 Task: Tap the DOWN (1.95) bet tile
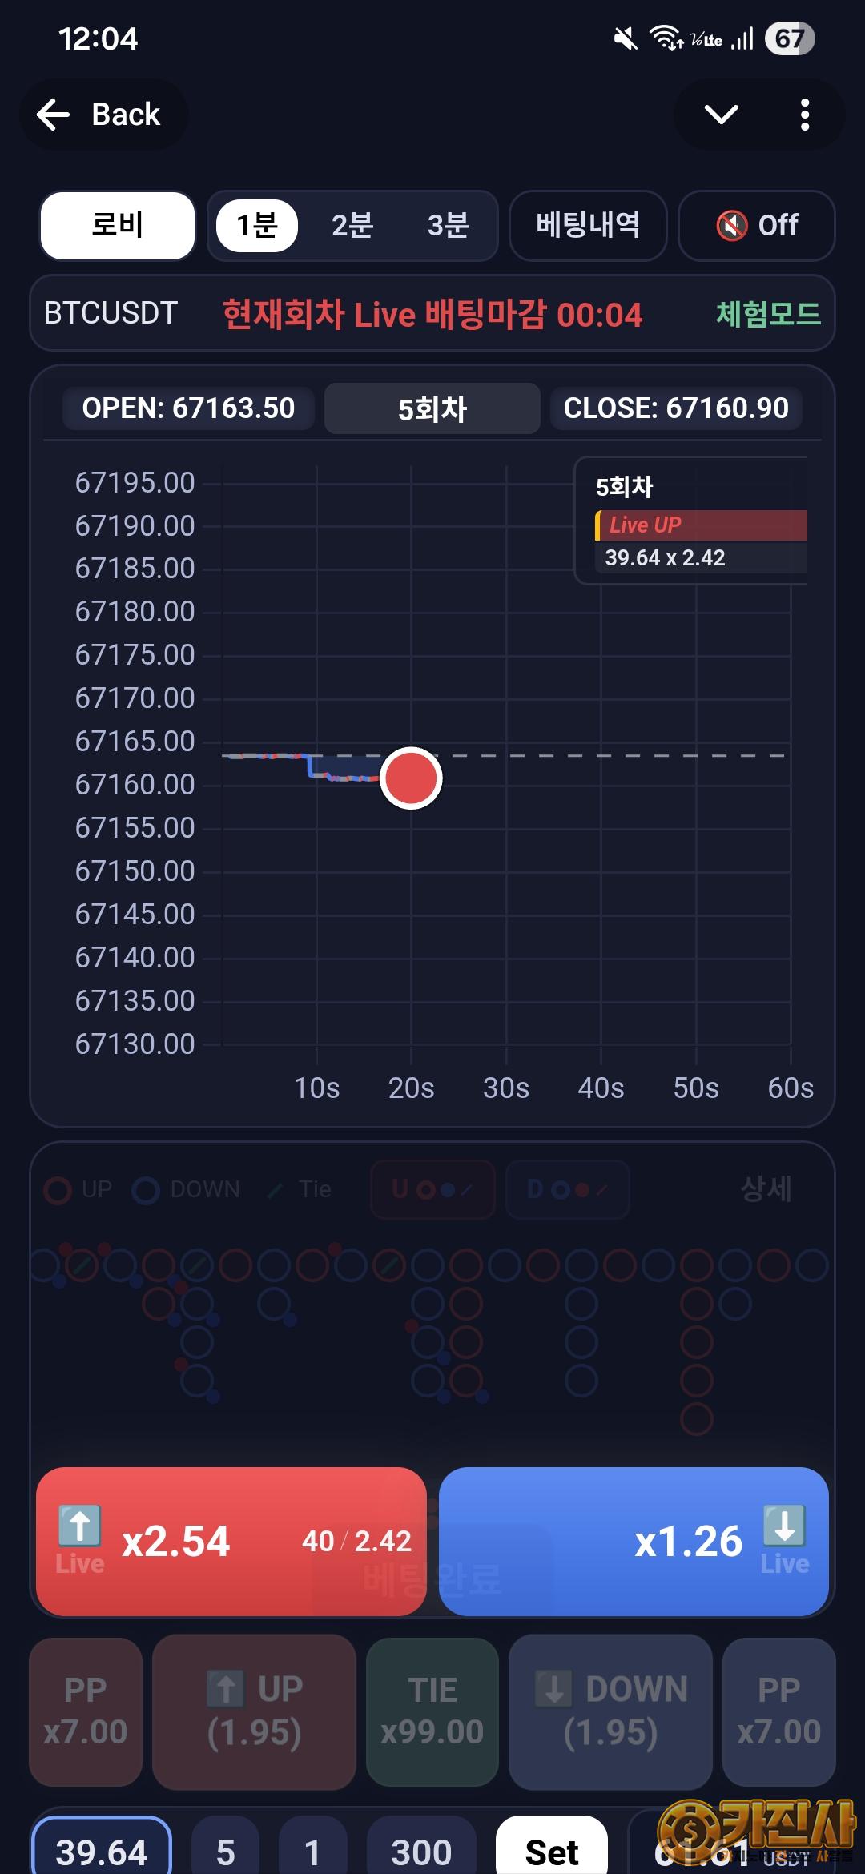(610, 1711)
